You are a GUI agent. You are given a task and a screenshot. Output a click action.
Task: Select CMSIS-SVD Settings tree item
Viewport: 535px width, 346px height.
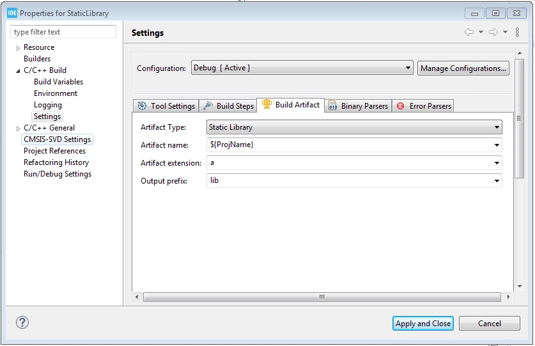[x=57, y=139]
